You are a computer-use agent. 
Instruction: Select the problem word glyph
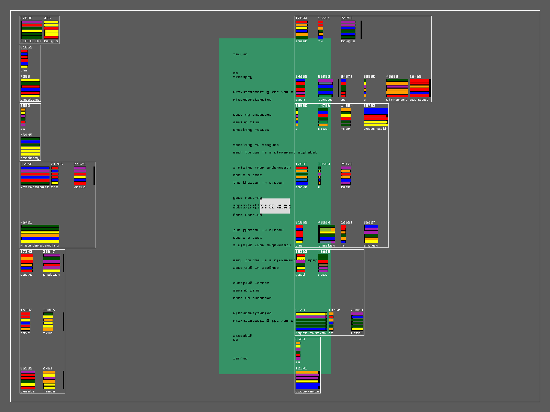52,263
